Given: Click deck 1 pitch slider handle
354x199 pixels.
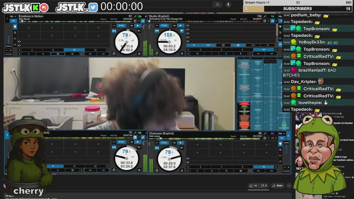Looking at the screenshot, I should pos(9,46).
